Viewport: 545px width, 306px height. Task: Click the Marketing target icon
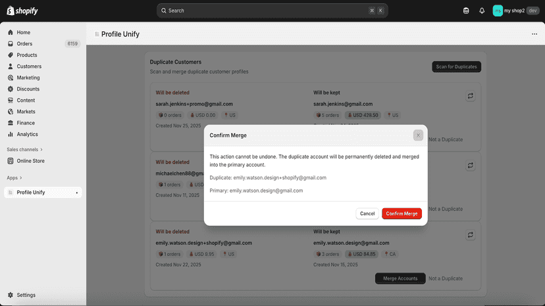click(11, 77)
